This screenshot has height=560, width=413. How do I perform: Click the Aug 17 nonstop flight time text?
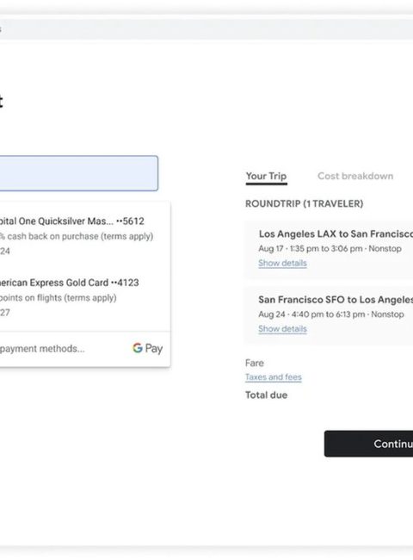click(330, 249)
